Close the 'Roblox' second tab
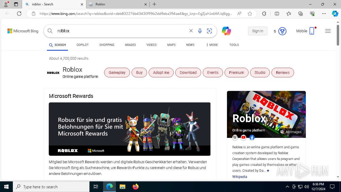 point(145,4)
